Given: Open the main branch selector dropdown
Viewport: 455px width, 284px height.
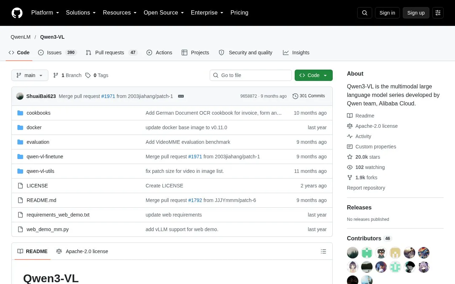Looking at the screenshot, I should (30, 75).
